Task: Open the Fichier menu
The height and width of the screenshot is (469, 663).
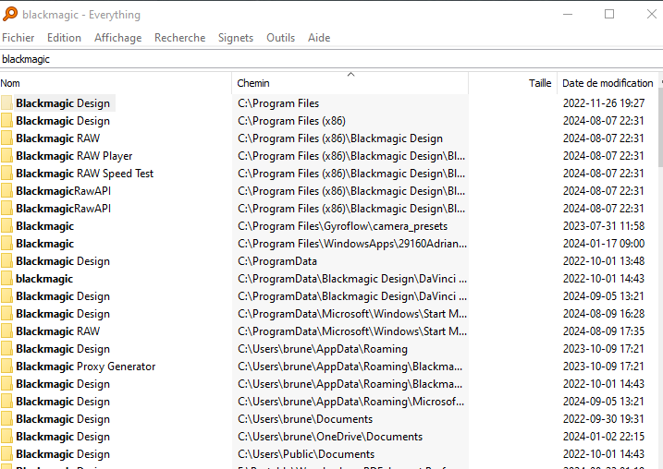Action: (x=18, y=38)
